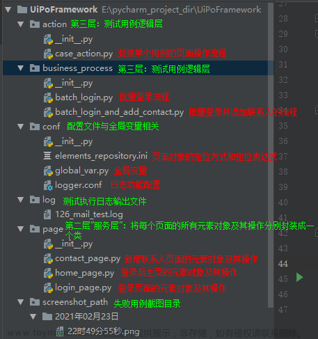Open login_page.py file name
The image size is (318, 339).
click(x=83, y=288)
